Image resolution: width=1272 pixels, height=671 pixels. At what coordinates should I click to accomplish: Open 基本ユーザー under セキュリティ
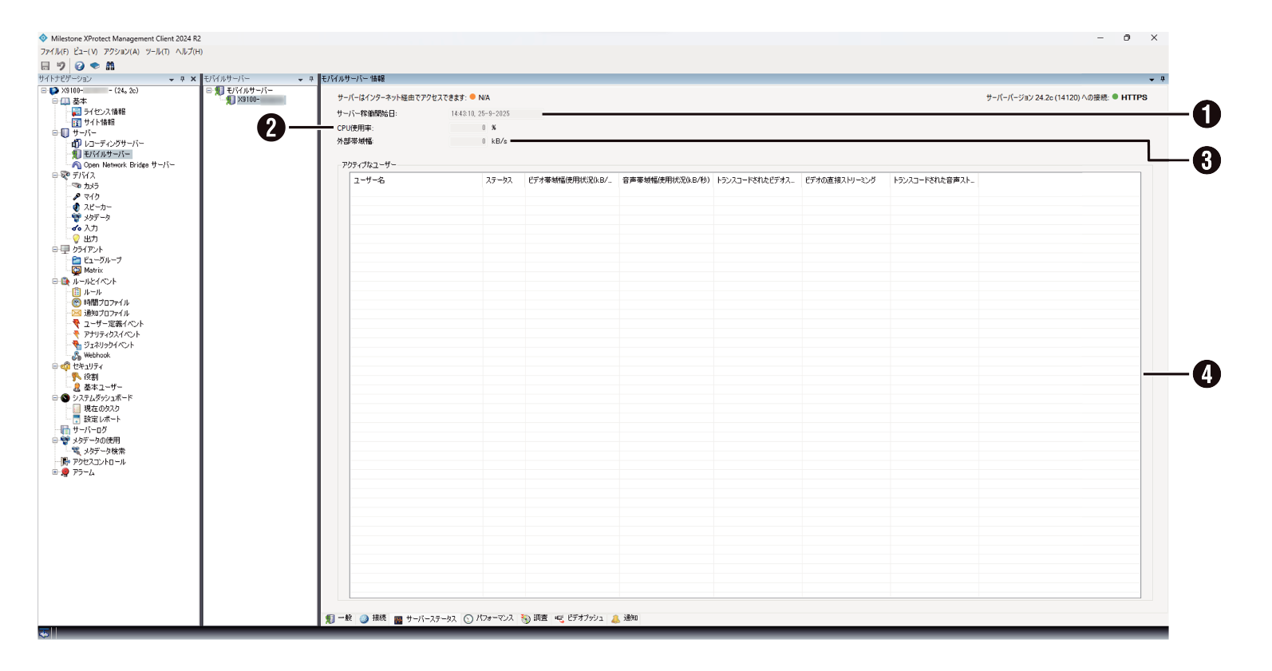pos(103,387)
